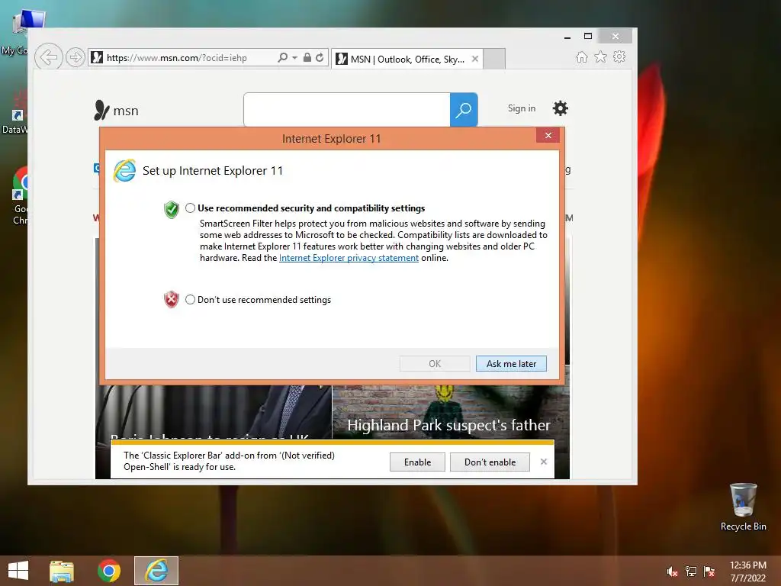The image size is (781, 586).
Task: Click the search magnifier in address bar
Action: 282,57
